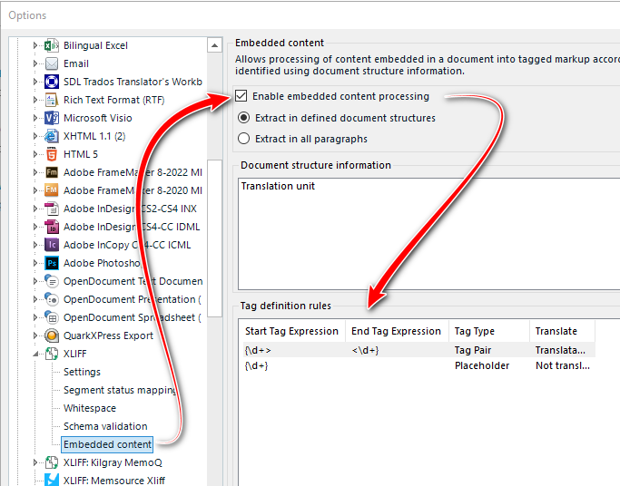Collapse the XLIFF tree node
Screen dimensions: 620x486
(35, 354)
